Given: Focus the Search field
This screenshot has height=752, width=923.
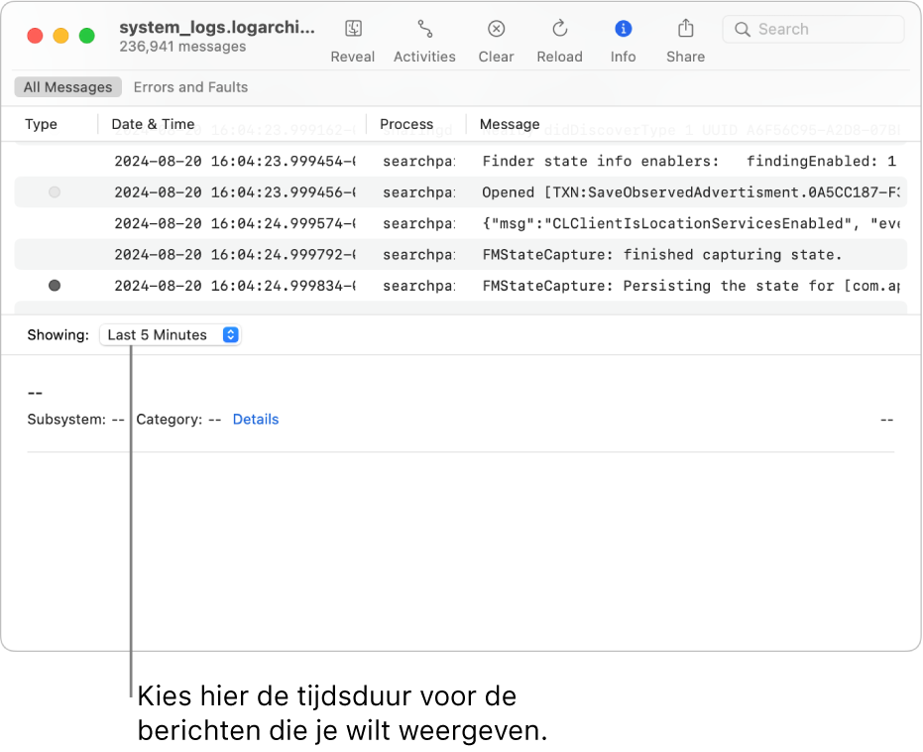Looking at the screenshot, I should click(x=813, y=30).
